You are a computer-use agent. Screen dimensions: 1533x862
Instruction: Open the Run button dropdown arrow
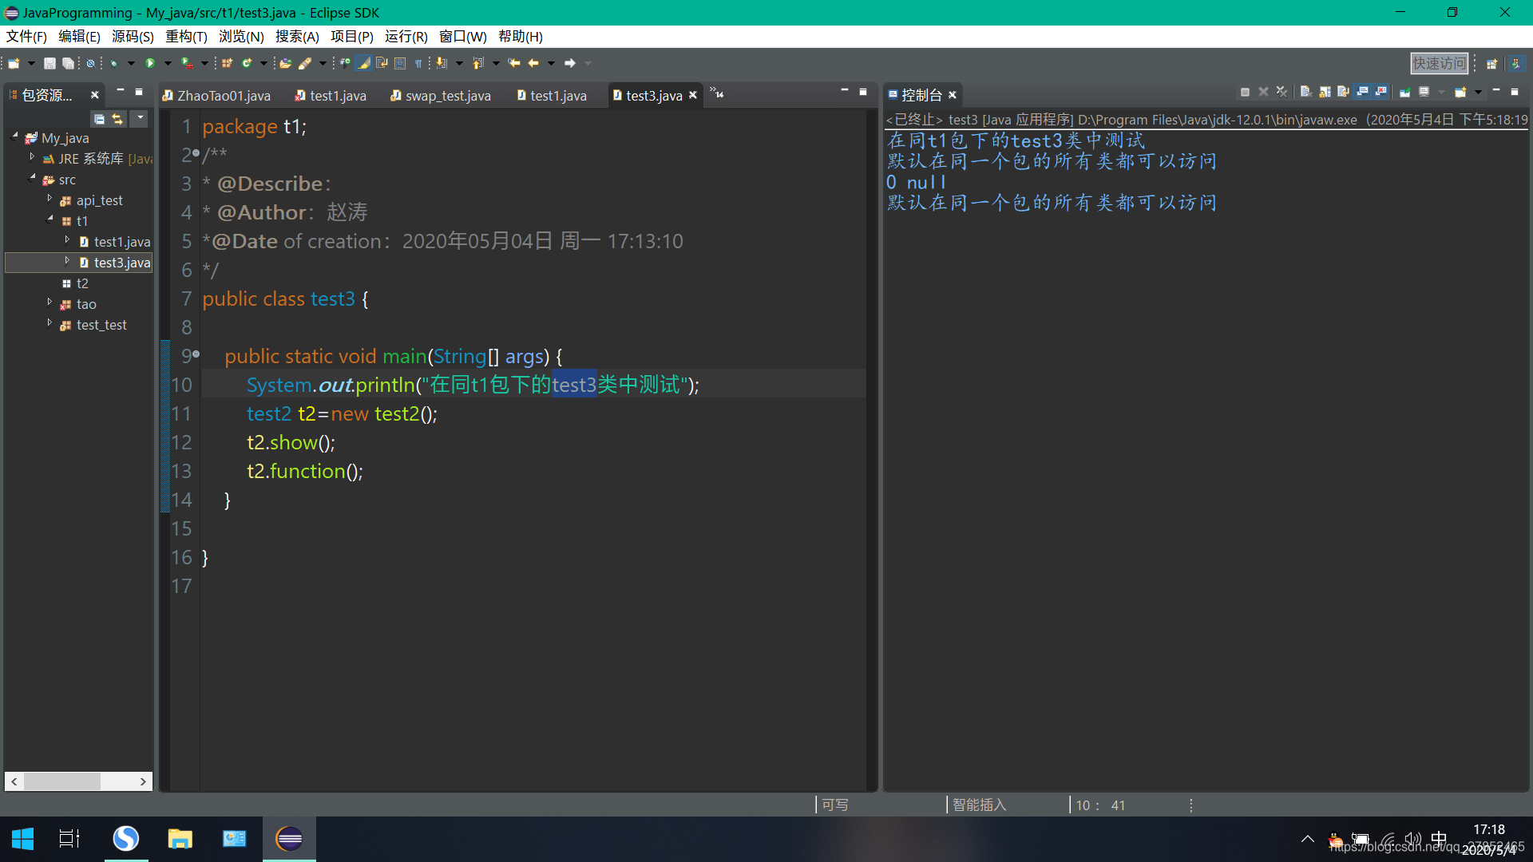(x=168, y=63)
